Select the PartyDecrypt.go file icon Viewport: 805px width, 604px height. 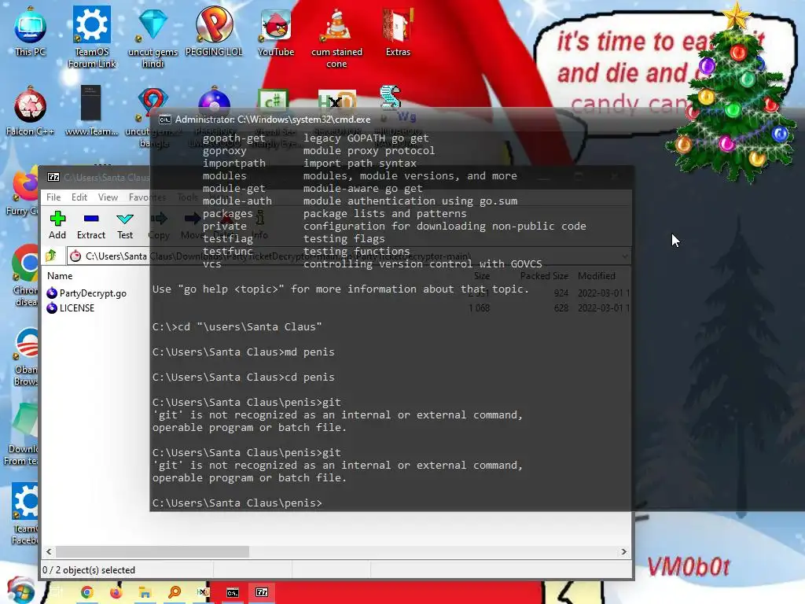52,293
